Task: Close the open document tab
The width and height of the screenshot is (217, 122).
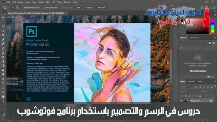Action: coord(66,13)
